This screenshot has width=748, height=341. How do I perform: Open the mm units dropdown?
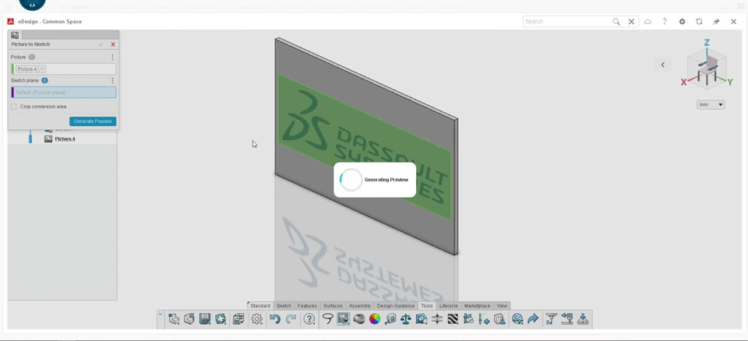coord(711,104)
